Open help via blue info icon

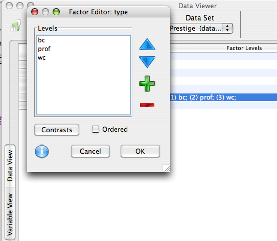[42, 151]
